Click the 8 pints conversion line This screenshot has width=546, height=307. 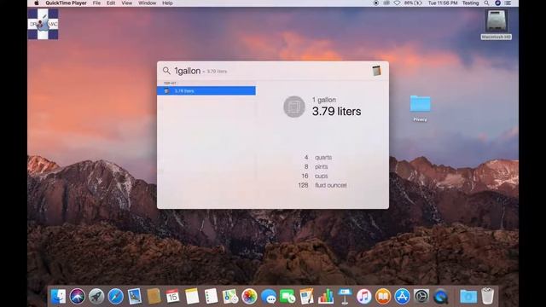tap(316, 167)
